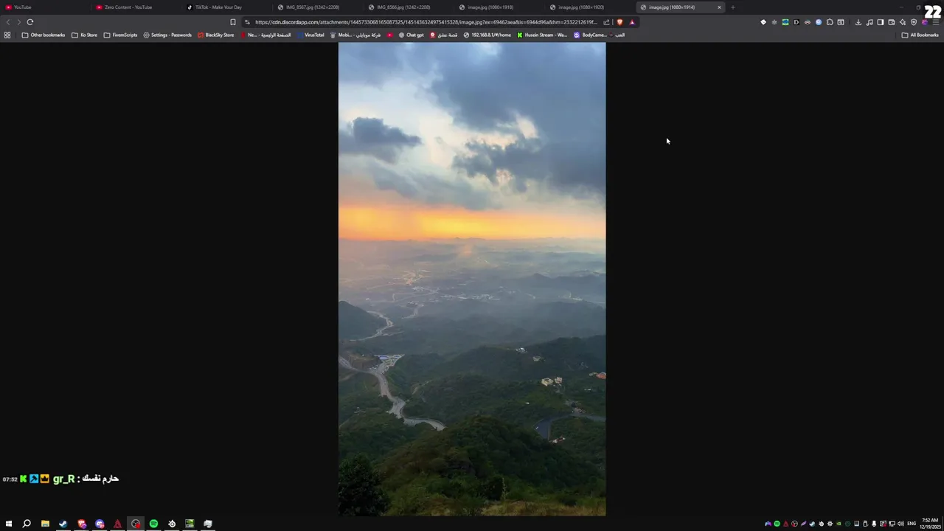Open Spotify from the taskbar
The width and height of the screenshot is (944, 531).
[x=153, y=524]
